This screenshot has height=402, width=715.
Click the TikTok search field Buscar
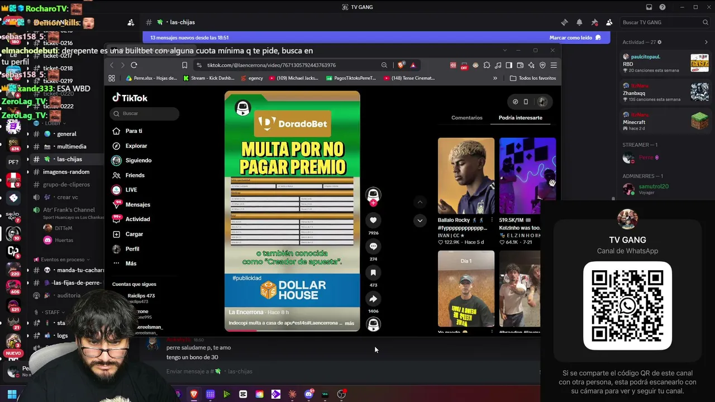pyautogui.click(x=145, y=113)
